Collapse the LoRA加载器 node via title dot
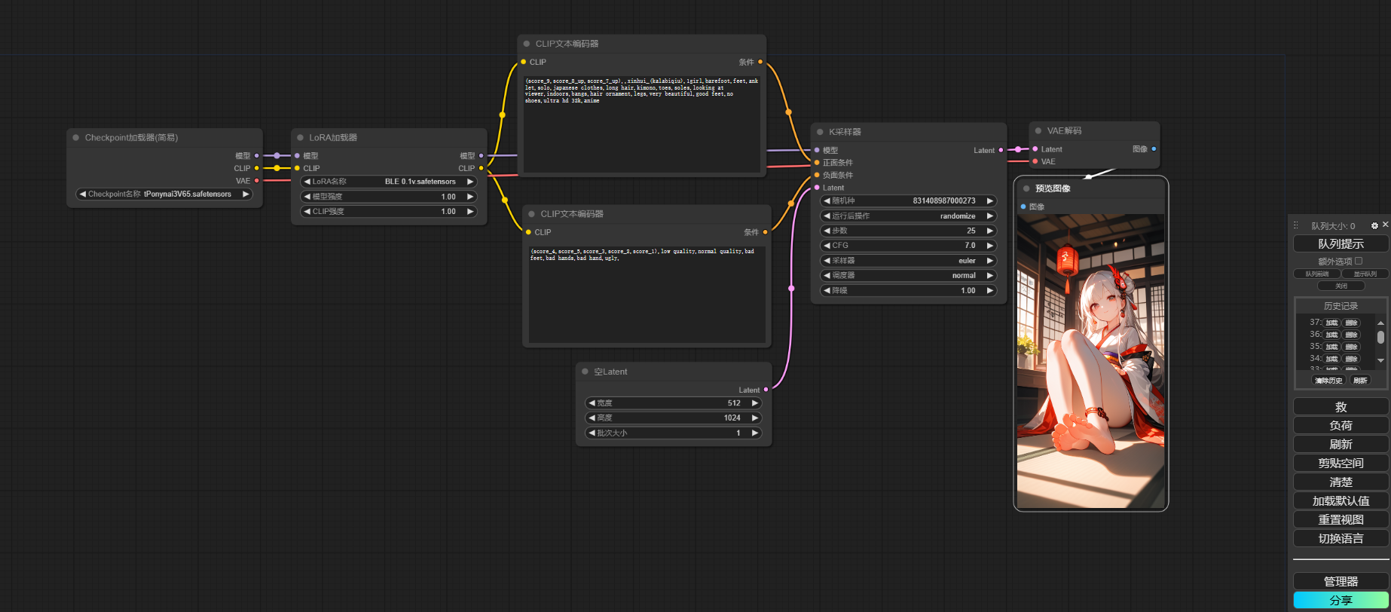 (x=301, y=138)
